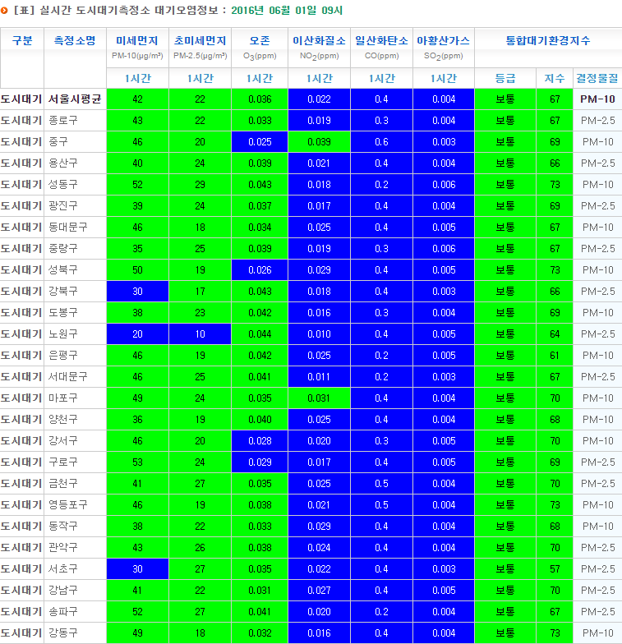The image size is (622, 644).
Task: Select the 이산화질소 NO2 column header
Action: coord(319,48)
